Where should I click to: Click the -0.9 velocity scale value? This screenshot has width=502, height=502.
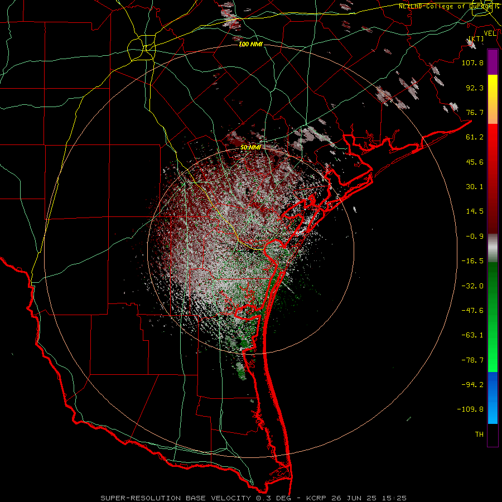point(475,236)
